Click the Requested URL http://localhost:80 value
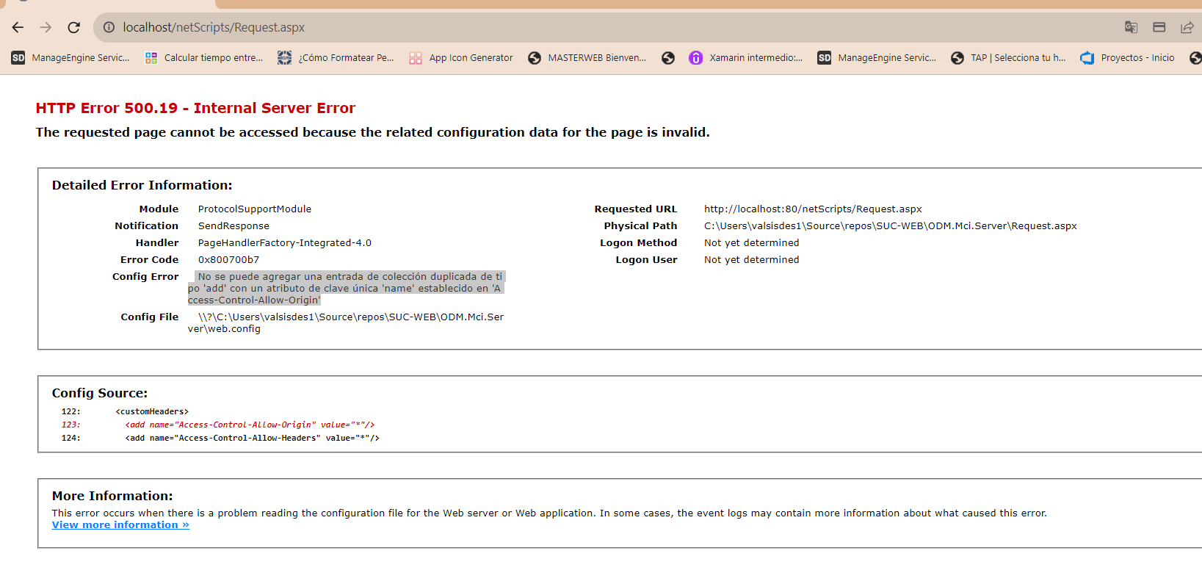Viewport: 1202px width, 581px height. [x=813, y=209]
